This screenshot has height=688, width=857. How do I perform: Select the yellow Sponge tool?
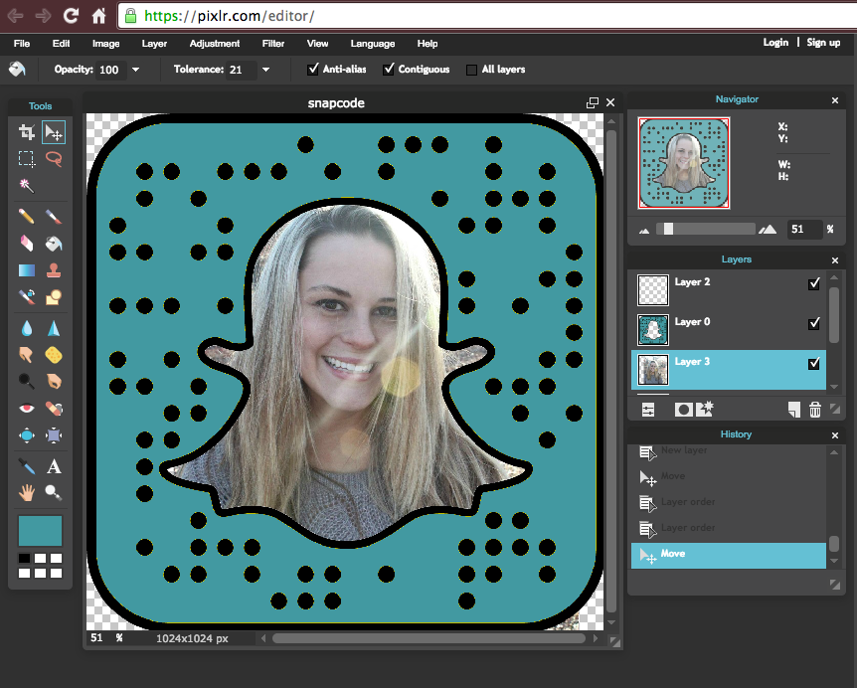54,355
